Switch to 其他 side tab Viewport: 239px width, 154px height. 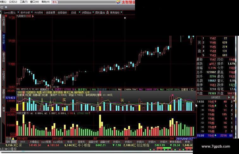(3, 109)
